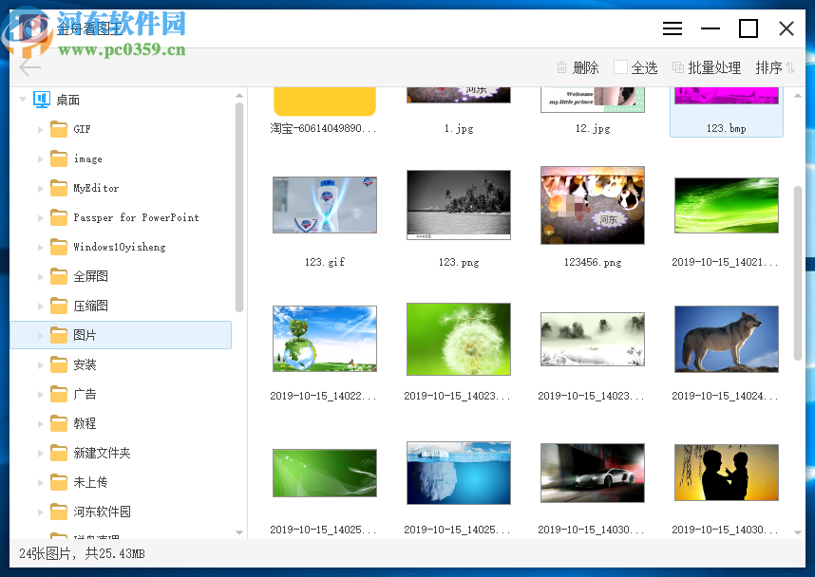815x577 pixels.
Task: Expand the Passper for PowerPoint folder
Action: pyautogui.click(x=40, y=218)
